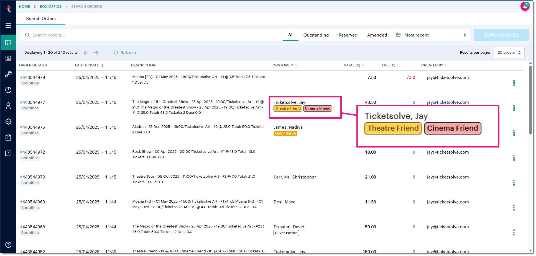Open the feedback message icon in sidebar
Viewport: 536px width, 256px height.
tap(8, 153)
